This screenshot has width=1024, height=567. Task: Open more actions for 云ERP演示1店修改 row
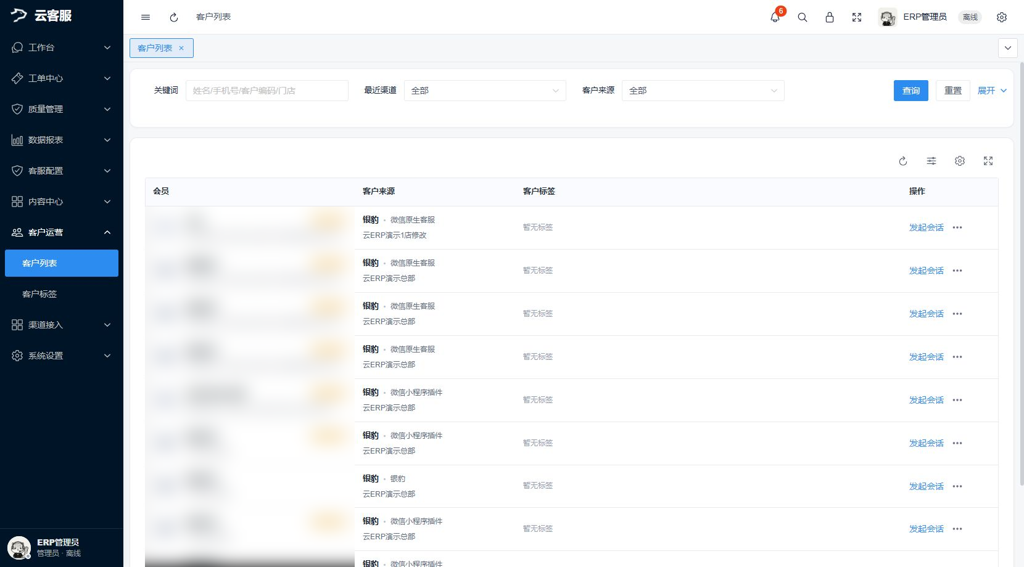[x=957, y=227]
